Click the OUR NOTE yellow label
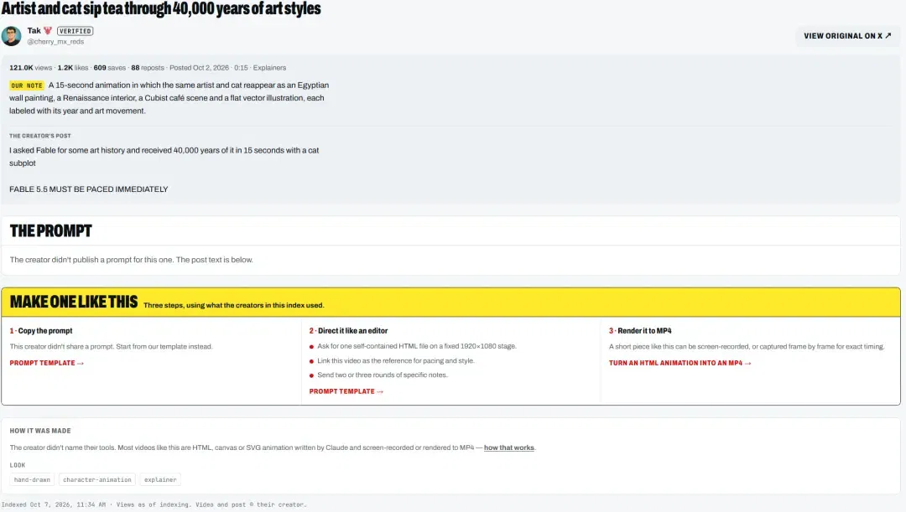The image size is (906, 512). pos(27,85)
